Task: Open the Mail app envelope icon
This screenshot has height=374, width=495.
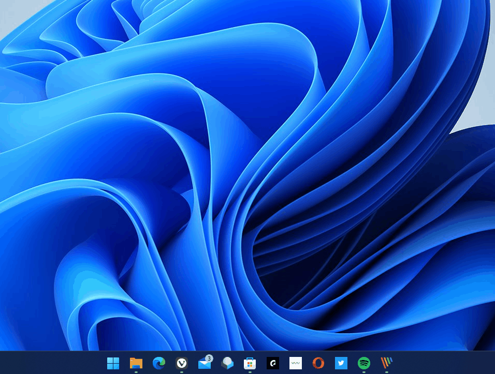Action: pyautogui.click(x=204, y=364)
